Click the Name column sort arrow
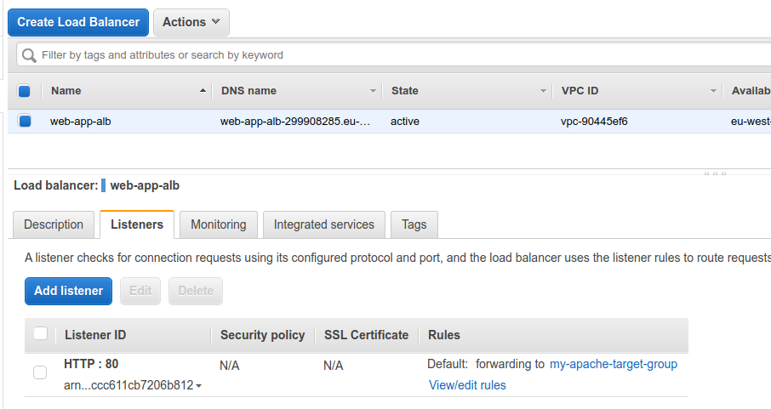This screenshot has height=409, width=771. tap(203, 90)
